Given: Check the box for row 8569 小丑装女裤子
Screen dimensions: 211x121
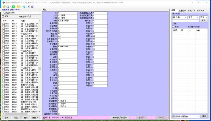Looking at the screenshot, I should tap(4, 33).
